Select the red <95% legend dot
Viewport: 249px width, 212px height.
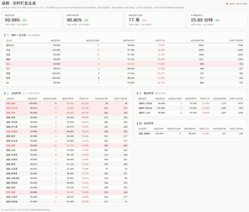coord(227,3)
